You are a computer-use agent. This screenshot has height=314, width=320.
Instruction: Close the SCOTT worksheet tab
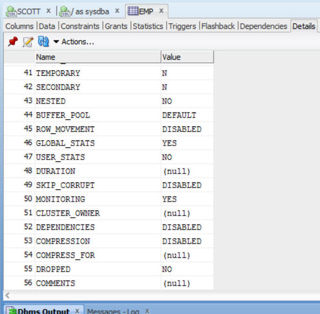coord(49,11)
